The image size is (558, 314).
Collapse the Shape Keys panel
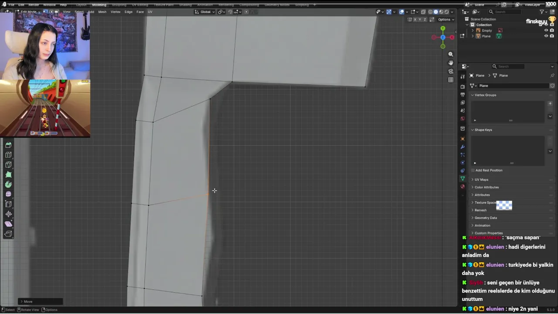(x=472, y=130)
